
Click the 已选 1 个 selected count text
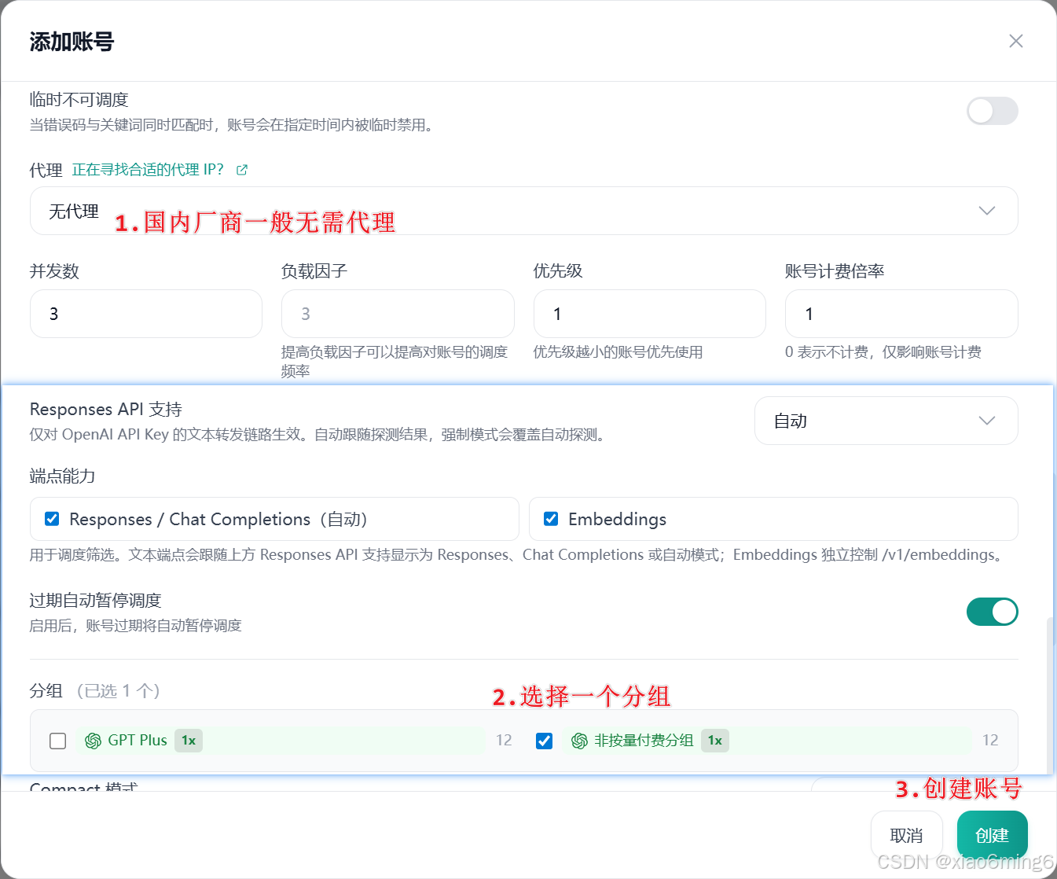point(118,691)
